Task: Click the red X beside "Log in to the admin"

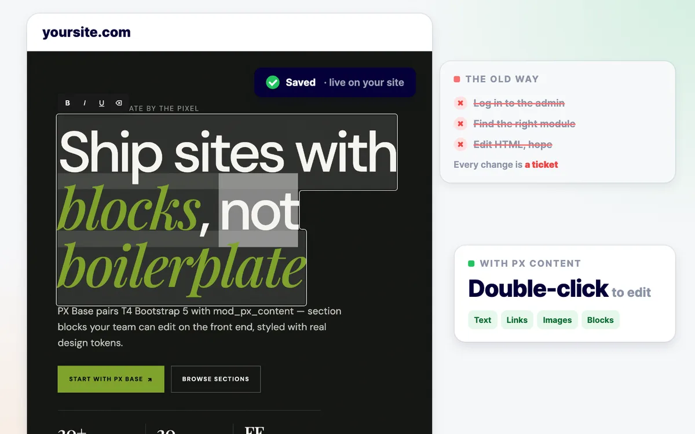Action: [x=460, y=103]
